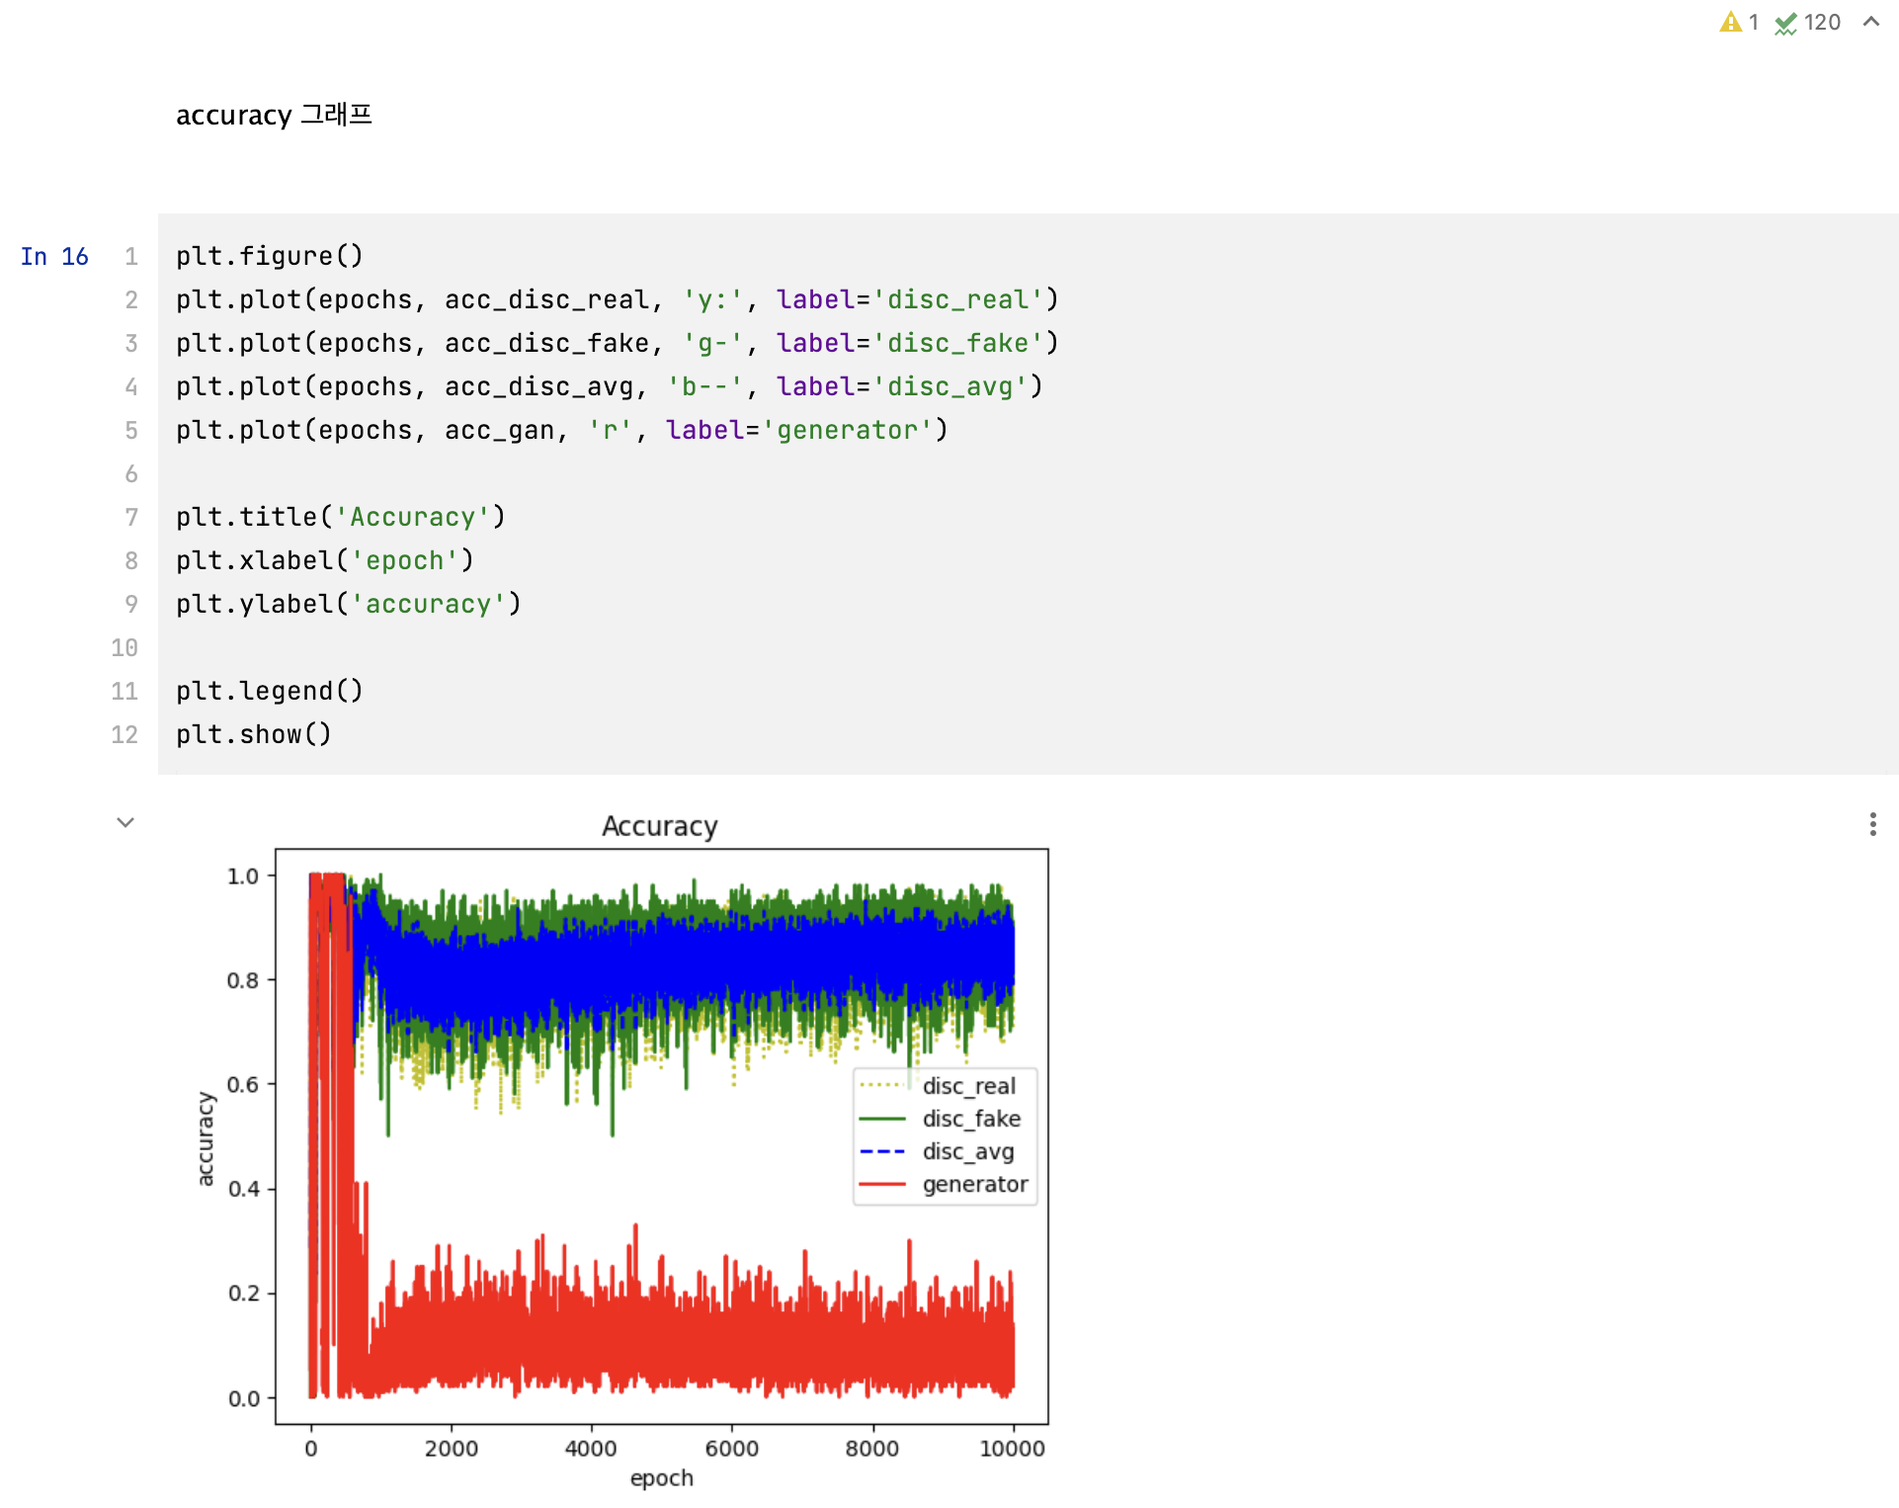Collapse the cell output with the chevron

[125, 822]
